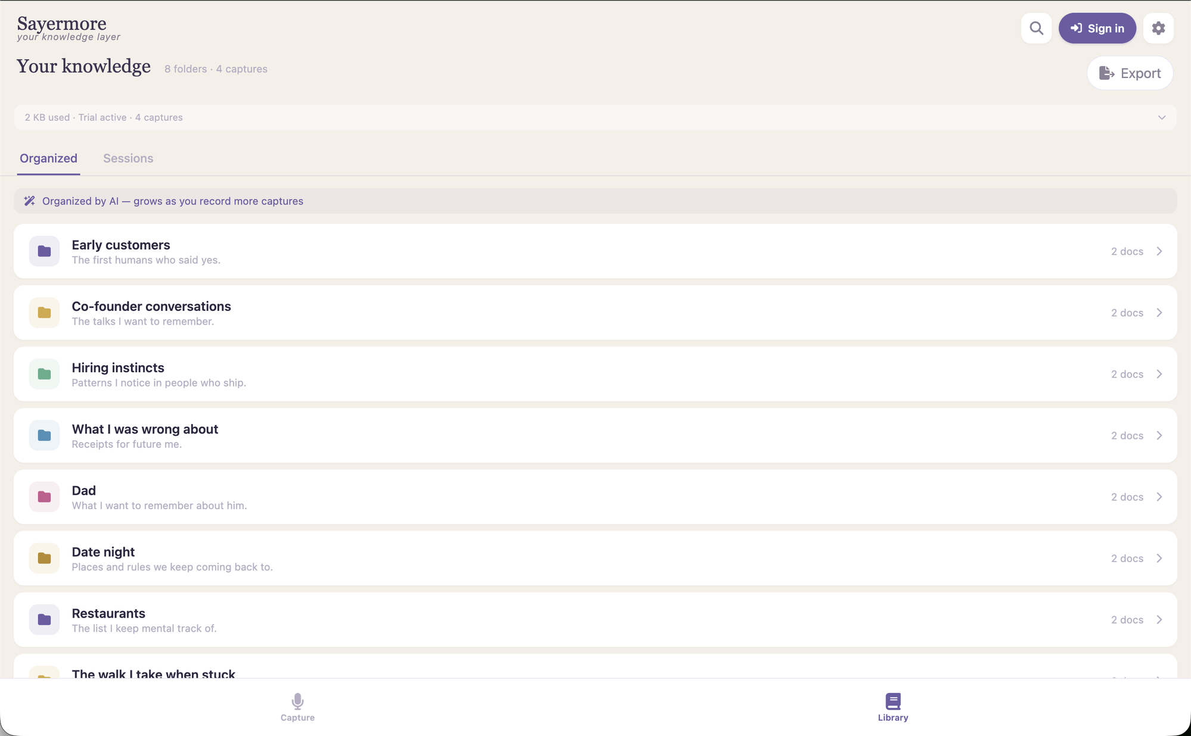Click the Sign in button
This screenshot has width=1191, height=736.
tap(1097, 28)
